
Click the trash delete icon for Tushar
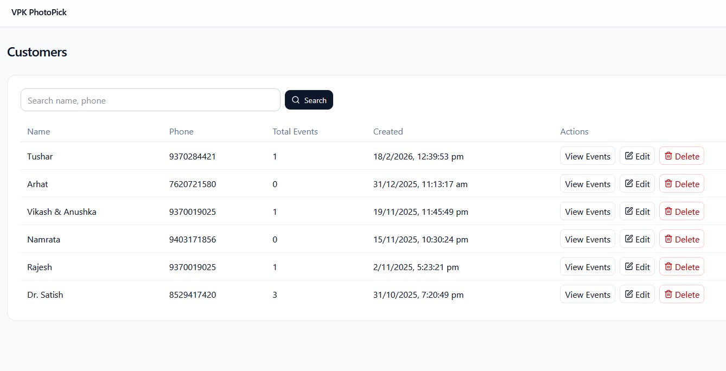click(x=668, y=156)
